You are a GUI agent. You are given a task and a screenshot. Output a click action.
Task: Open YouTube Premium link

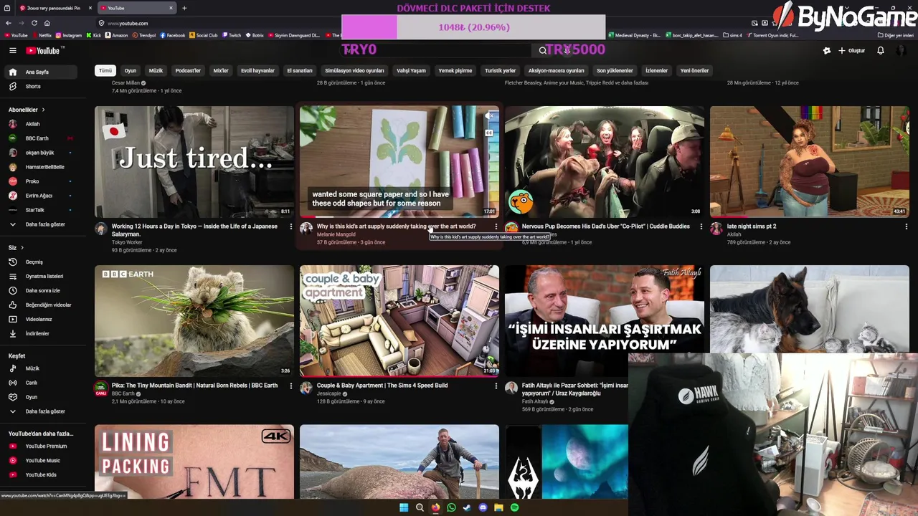(41, 446)
